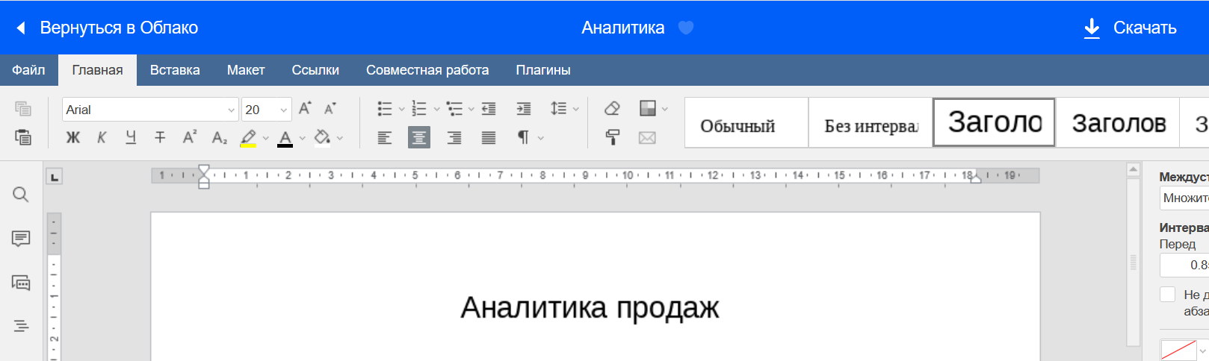This screenshot has width=1209, height=361.
Task: Expand the line spacing dropdown
Action: (576, 109)
